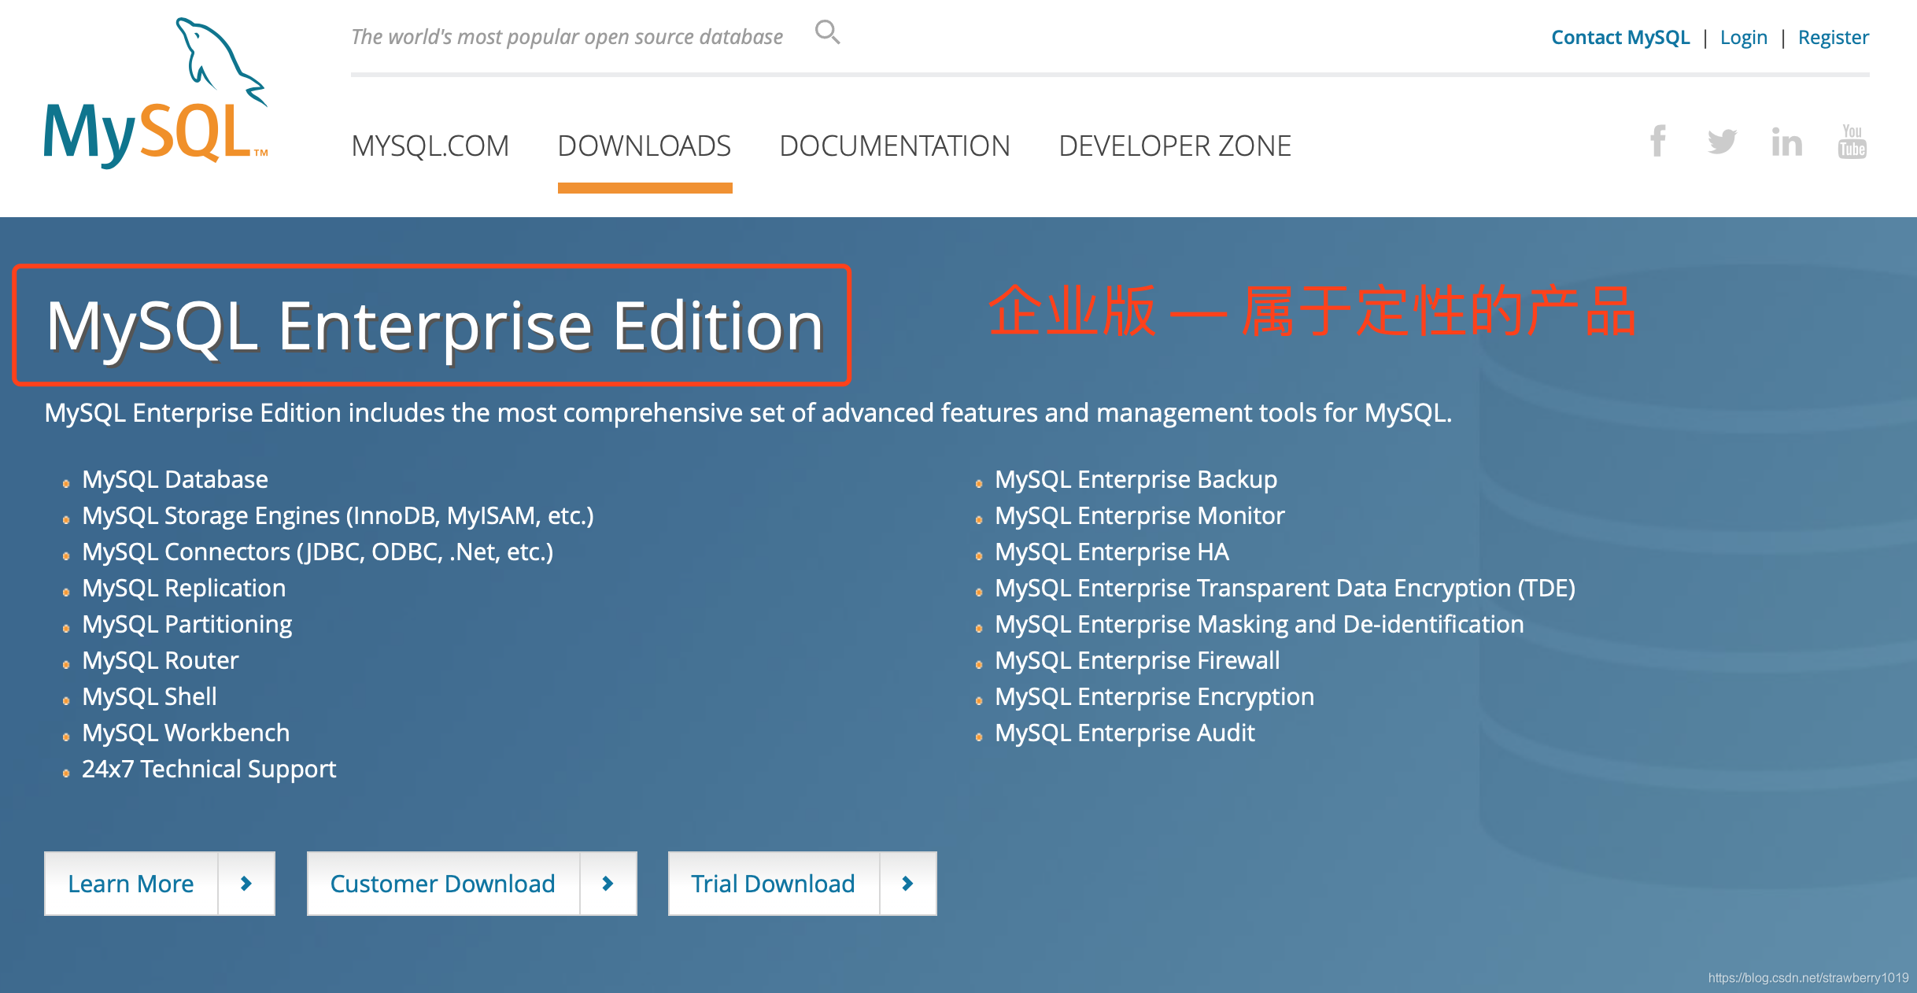Click the 'MySQL Enterprise Audit' item
Image resolution: width=1917 pixels, height=993 pixels.
1125,733
